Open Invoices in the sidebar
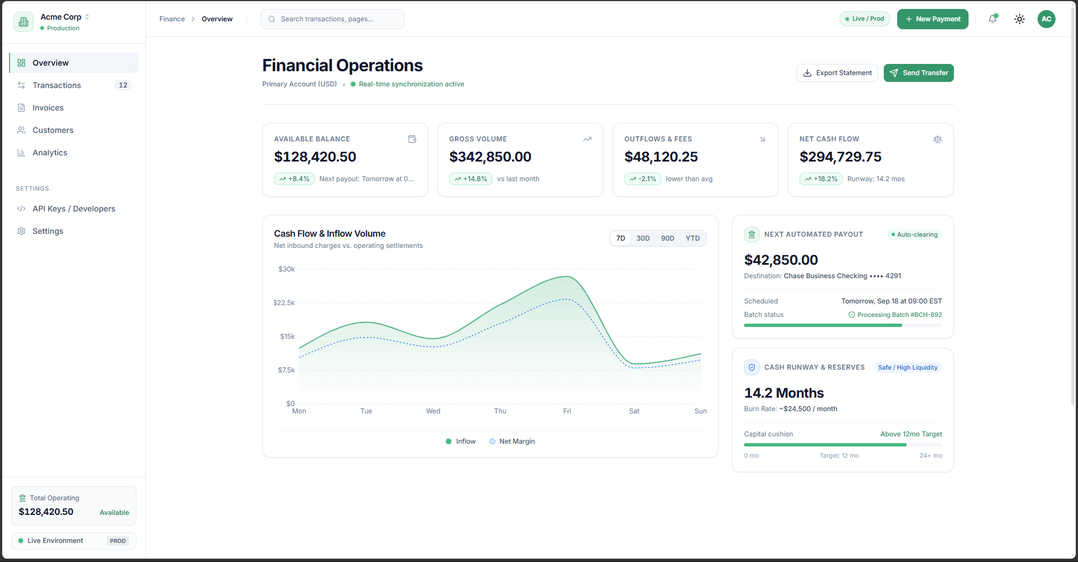1078x562 pixels. pyautogui.click(x=74, y=108)
